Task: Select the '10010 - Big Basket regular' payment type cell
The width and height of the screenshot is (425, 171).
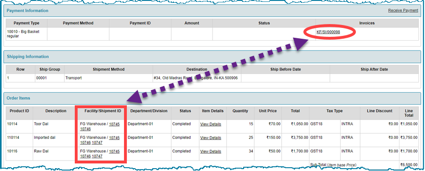Action: point(27,34)
